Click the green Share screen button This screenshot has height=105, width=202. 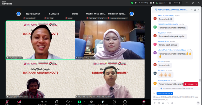(x=80, y=102)
